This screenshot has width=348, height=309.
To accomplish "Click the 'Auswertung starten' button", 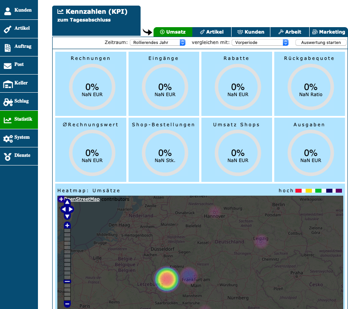I will [x=320, y=43].
